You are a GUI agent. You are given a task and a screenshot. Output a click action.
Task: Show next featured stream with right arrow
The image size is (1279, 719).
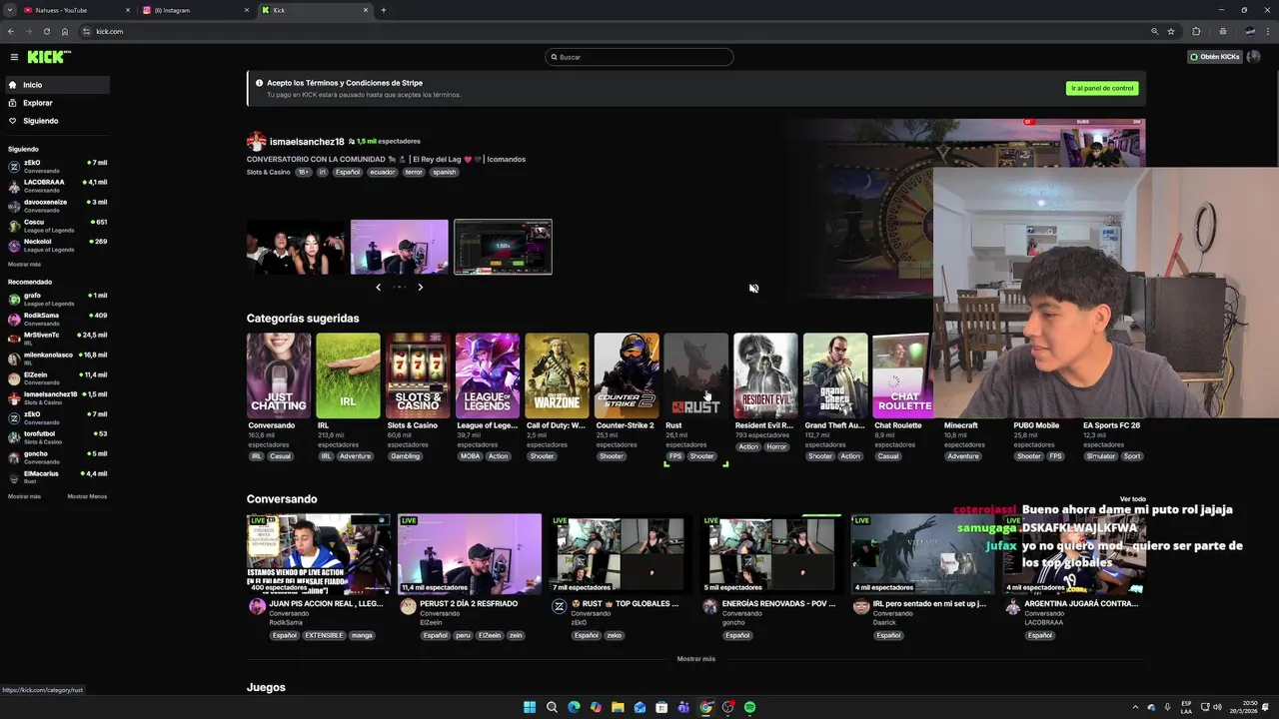421,287
